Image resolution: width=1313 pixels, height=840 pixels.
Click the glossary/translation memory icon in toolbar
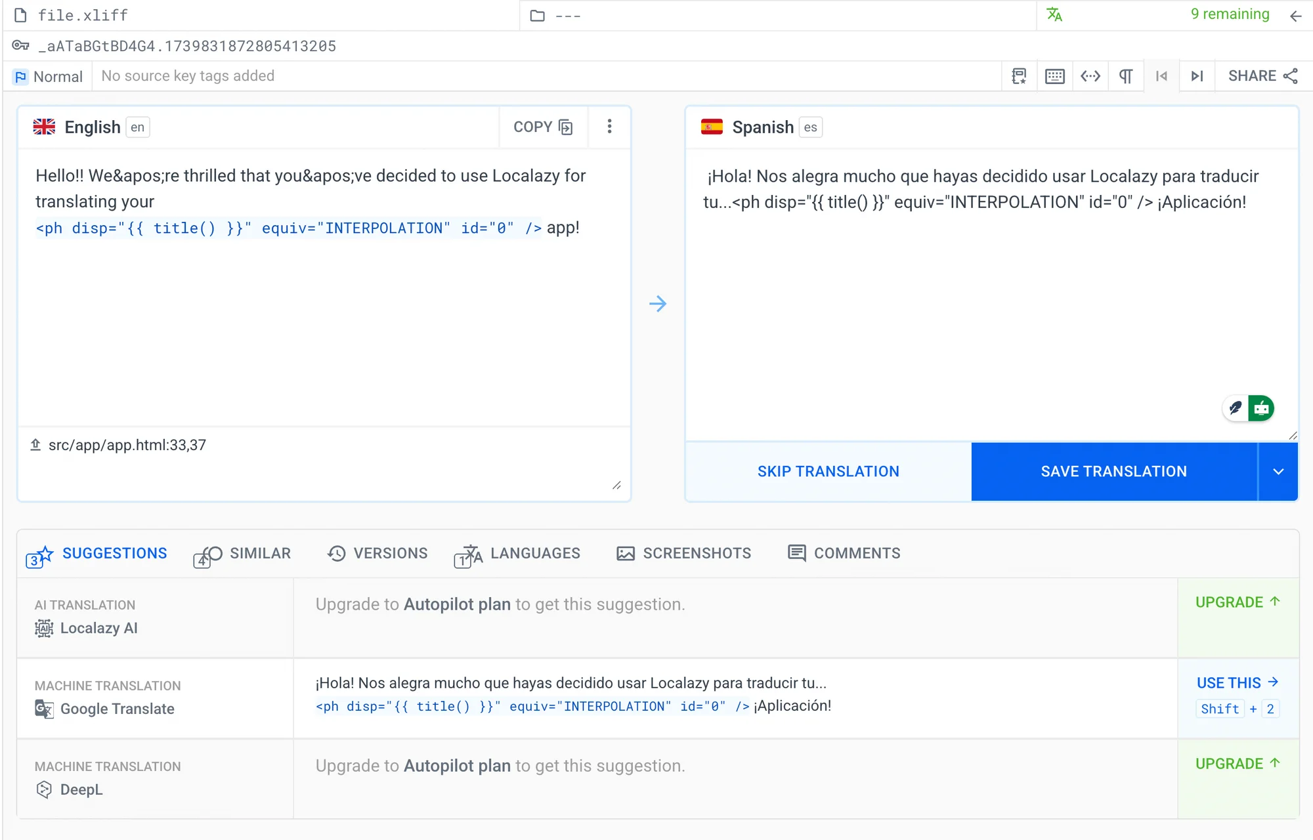(1019, 76)
